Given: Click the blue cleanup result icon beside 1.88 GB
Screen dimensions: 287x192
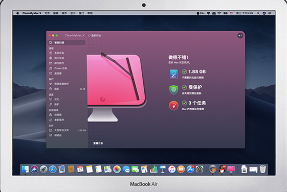Looking at the screenshot, I should click(173, 74).
